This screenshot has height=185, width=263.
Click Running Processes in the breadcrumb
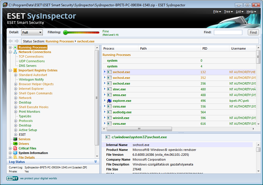pyautogui.click(x=60, y=41)
